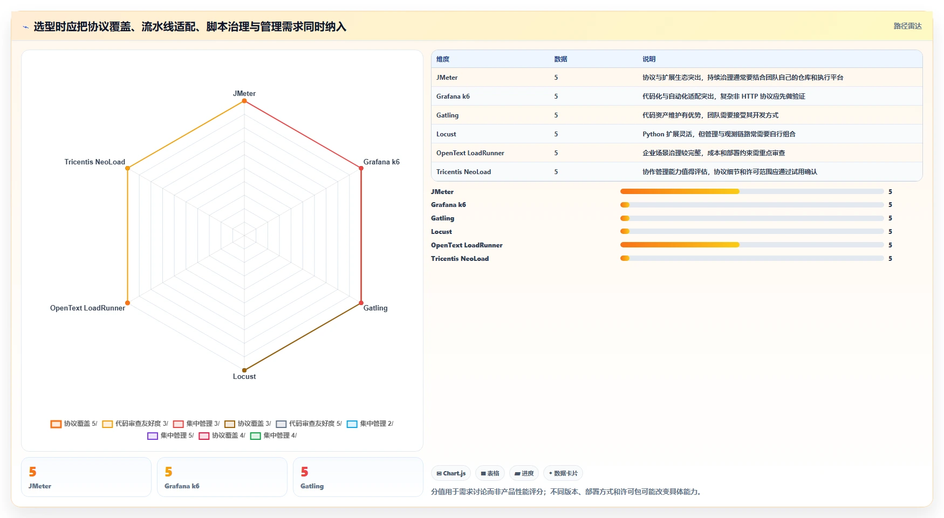Click the Chart.js chip

tap(451, 473)
